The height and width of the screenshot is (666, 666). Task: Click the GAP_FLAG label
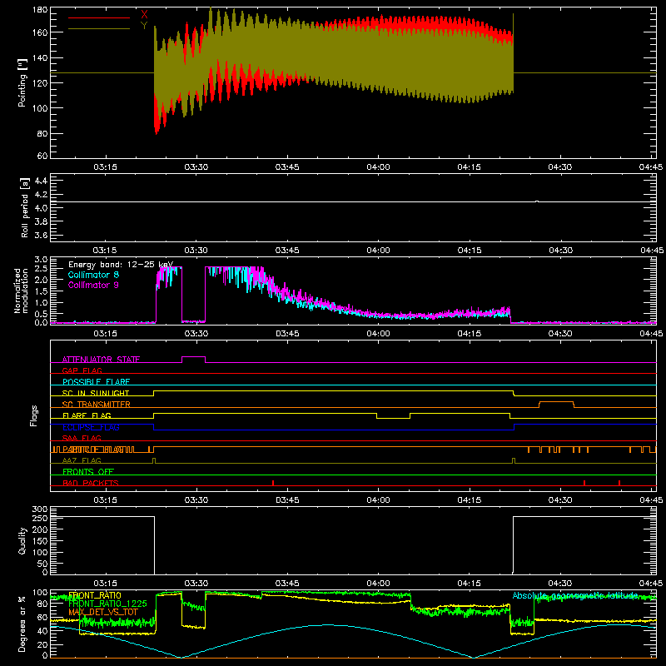[x=82, y=370]
